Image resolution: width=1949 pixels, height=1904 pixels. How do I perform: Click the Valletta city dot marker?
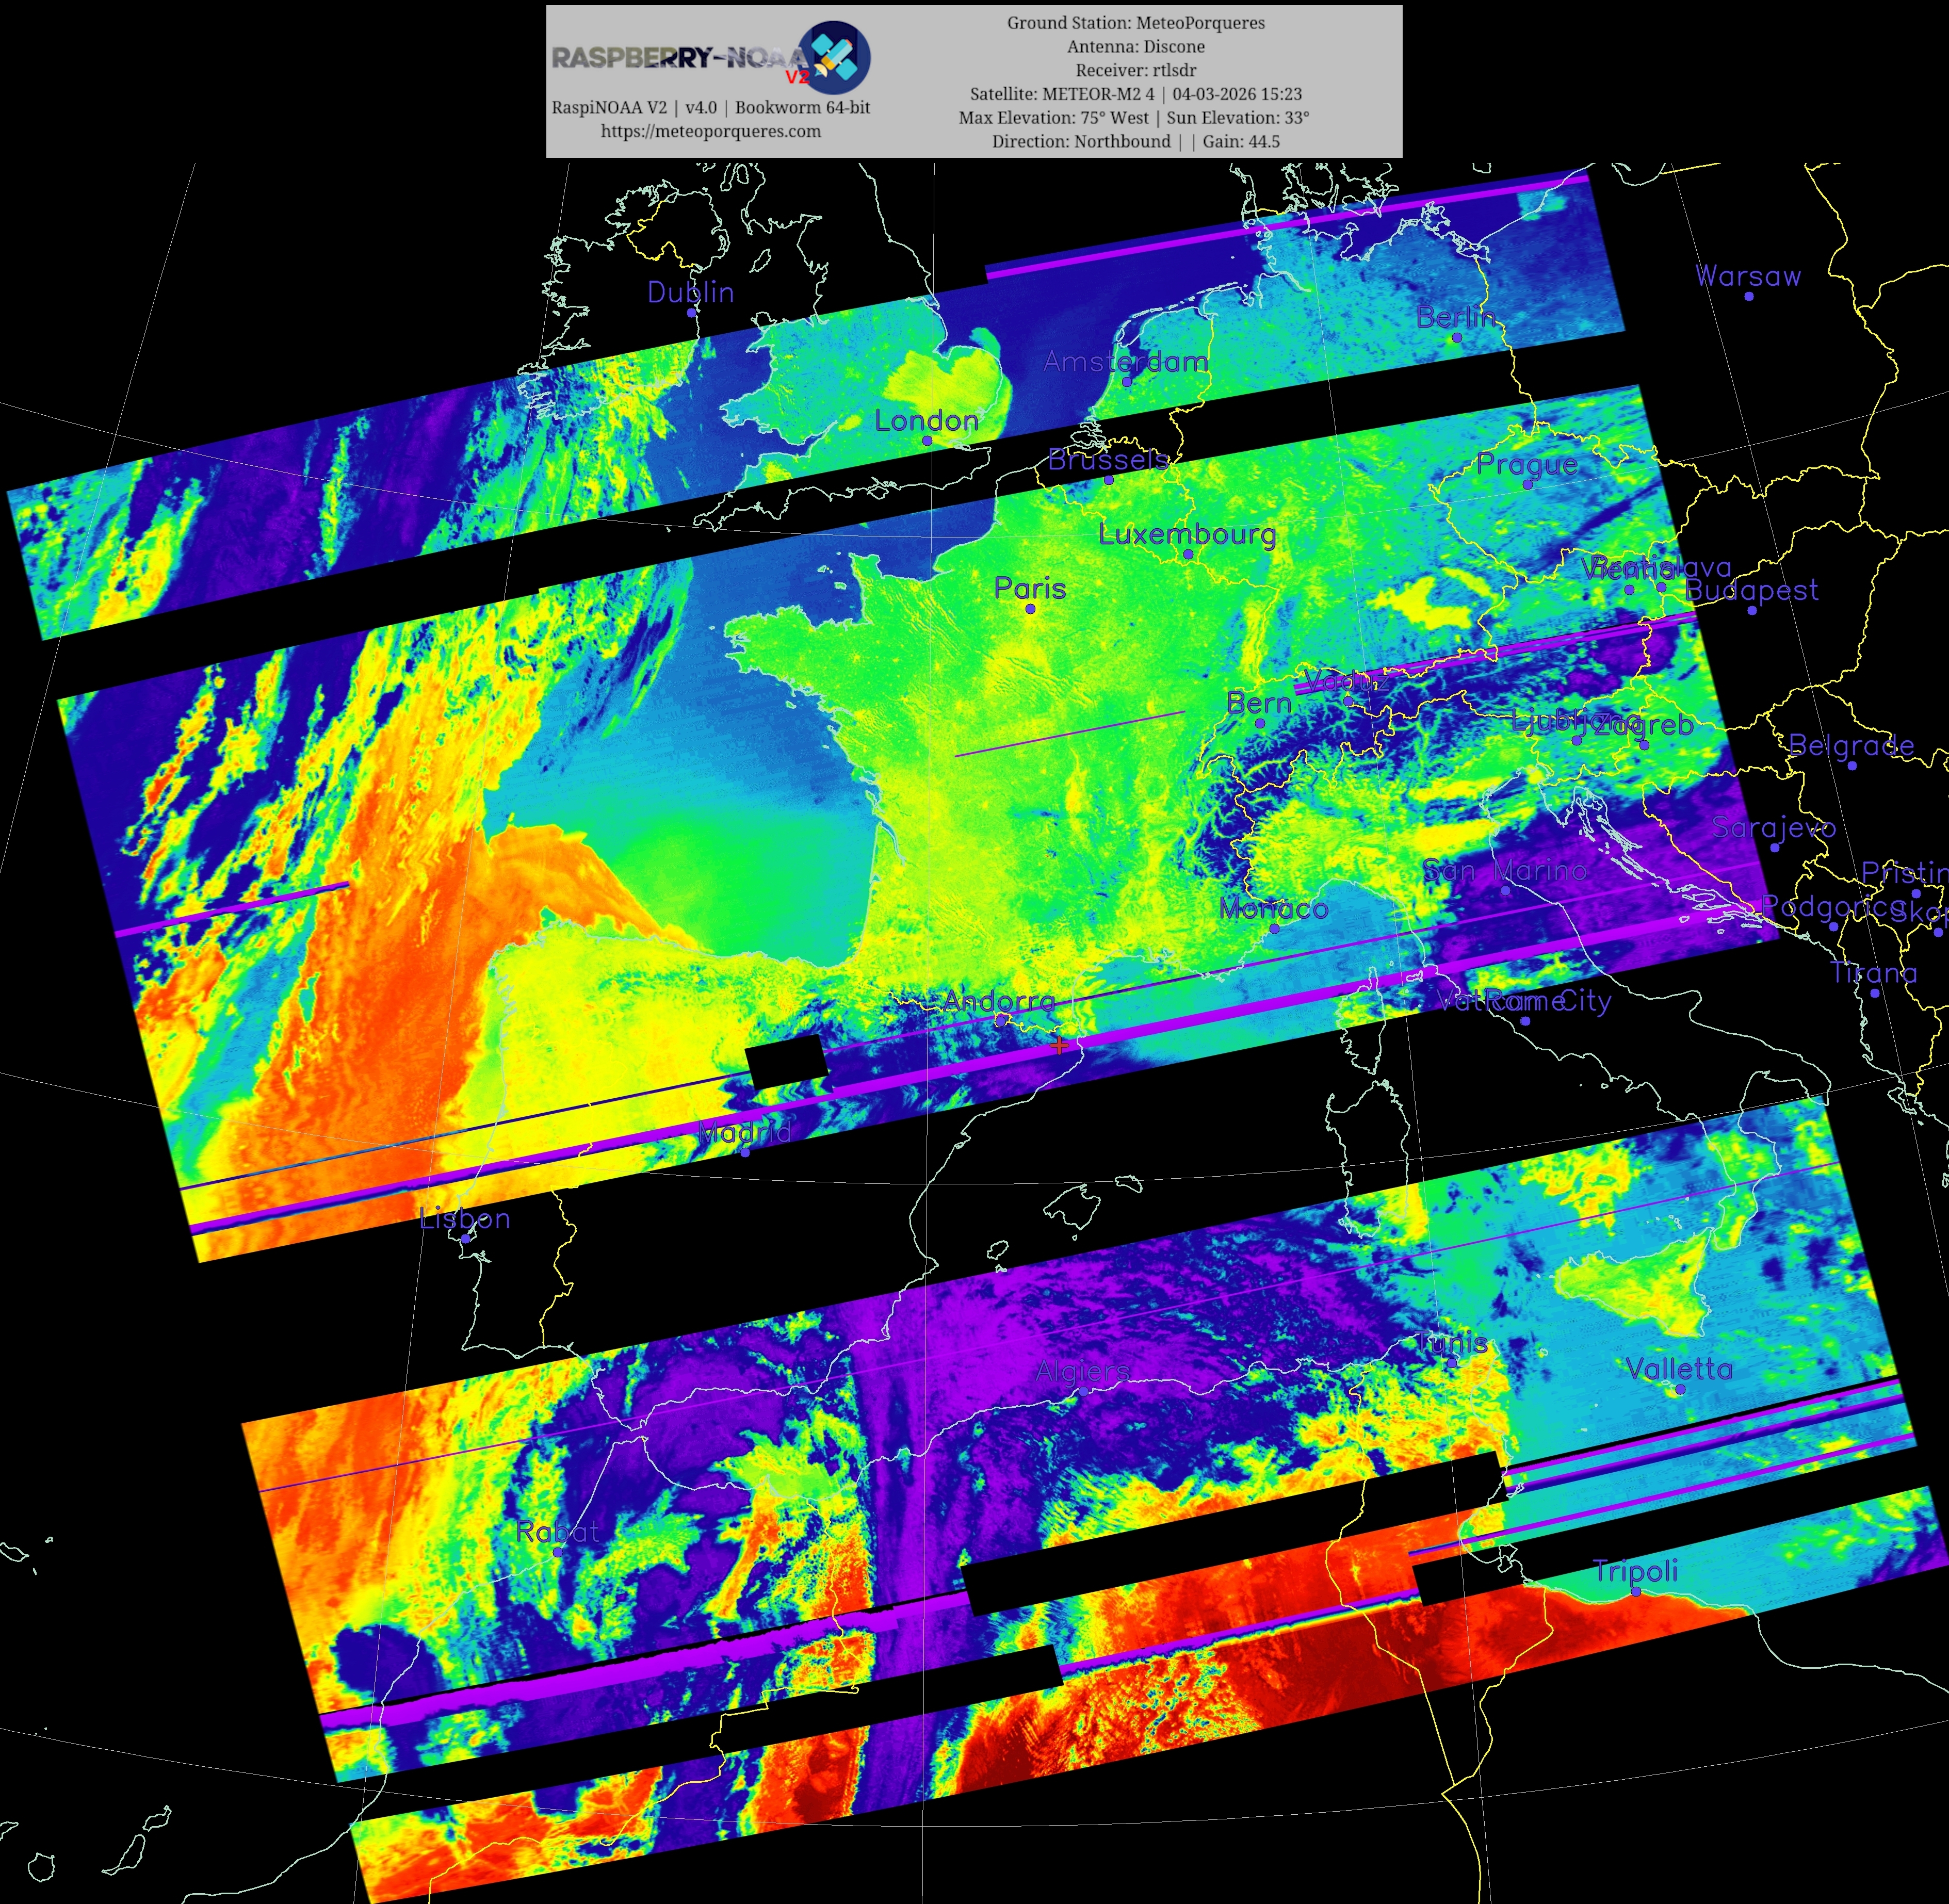coord(1680,1389)
